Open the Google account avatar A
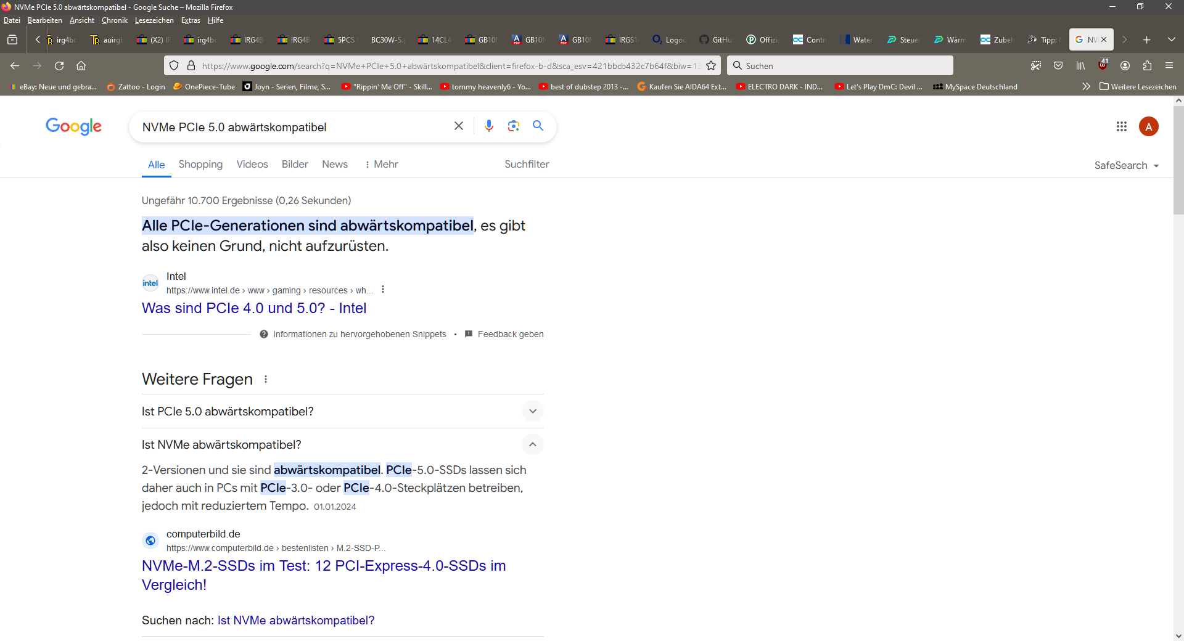The height and width of the screenshot is (641, 1184). click(x=1149, y=126)
